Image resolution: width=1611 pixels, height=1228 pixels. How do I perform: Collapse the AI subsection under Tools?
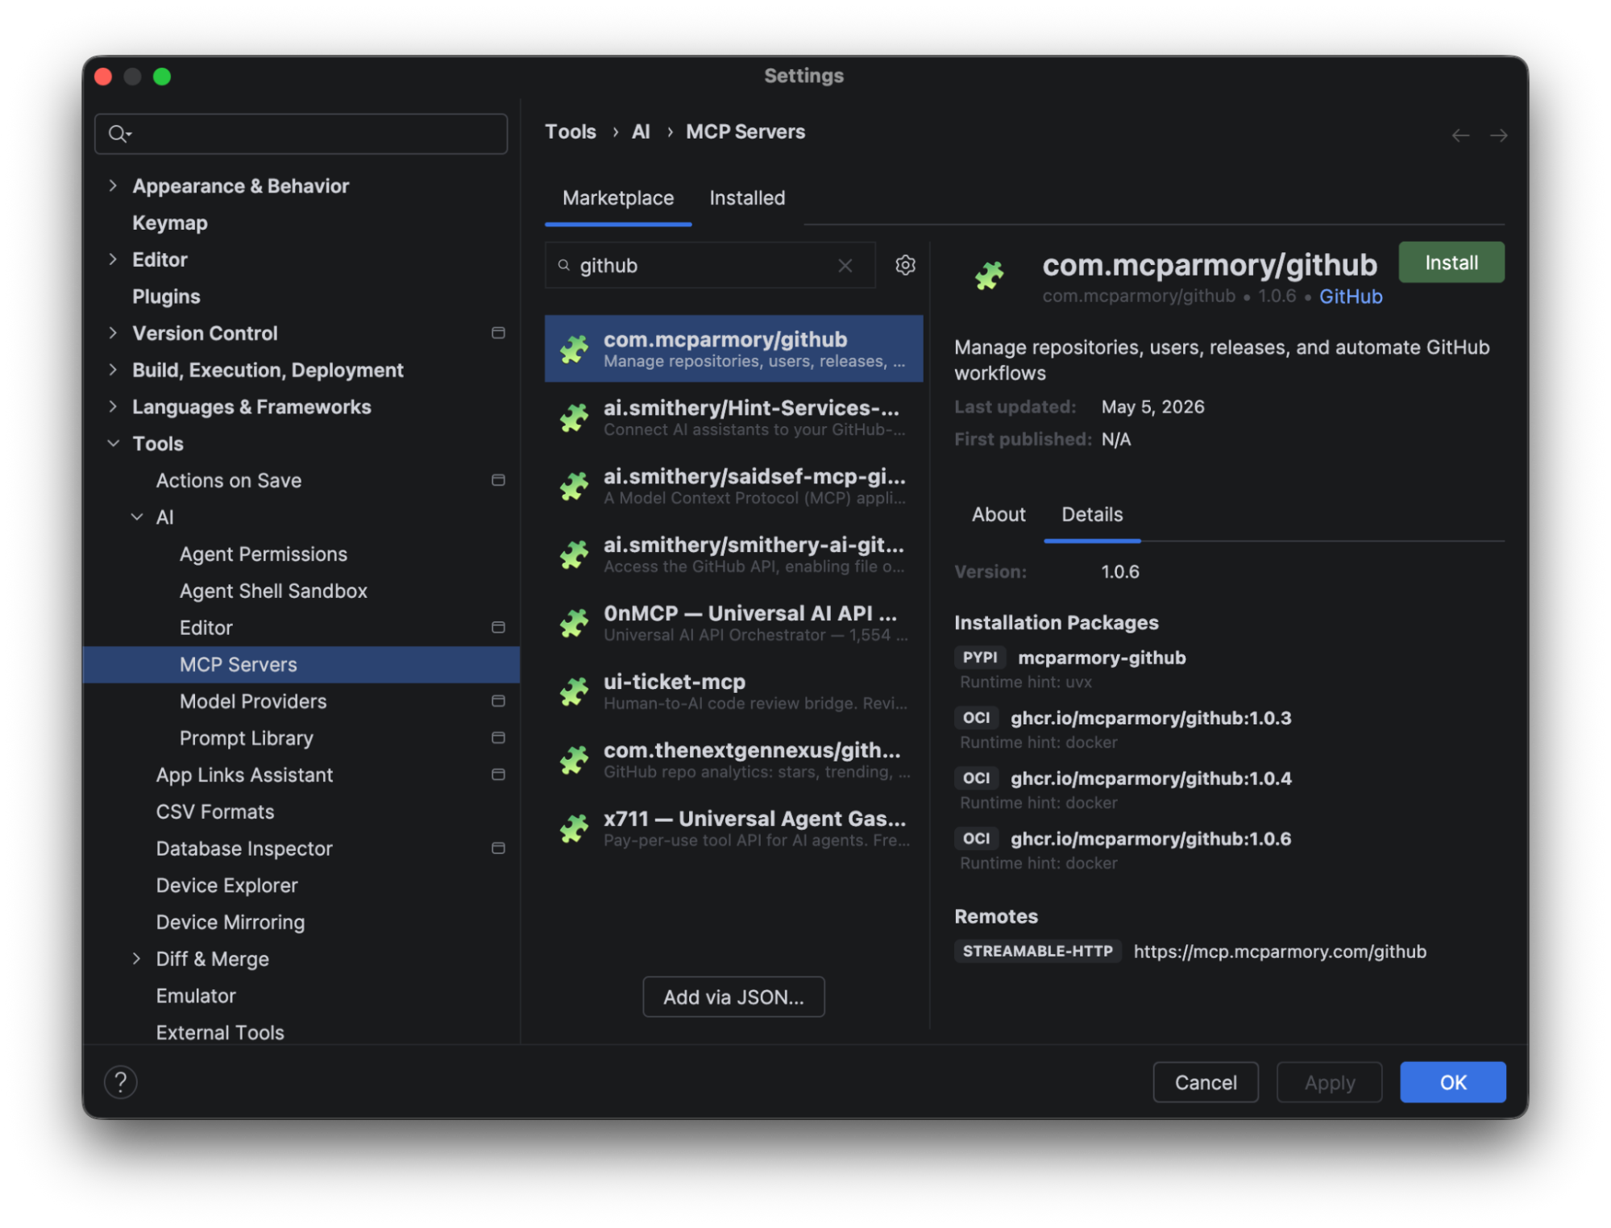[137, 517]
